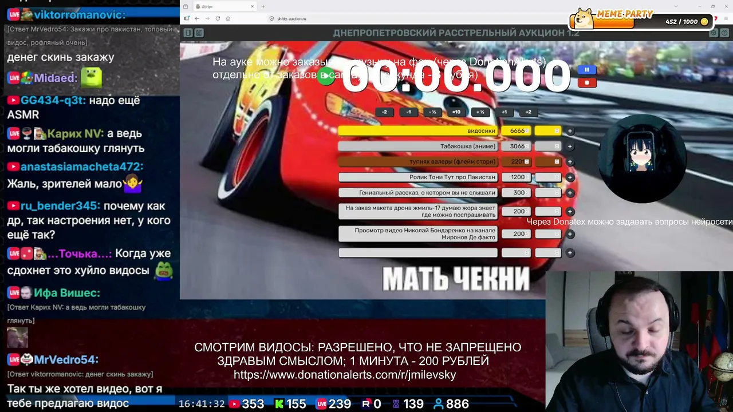This screenshot has height=412, width=733.
Task: Click plus icon on Николай Бондаренко row
Action: pyautogui.click(x=570, y=234)
